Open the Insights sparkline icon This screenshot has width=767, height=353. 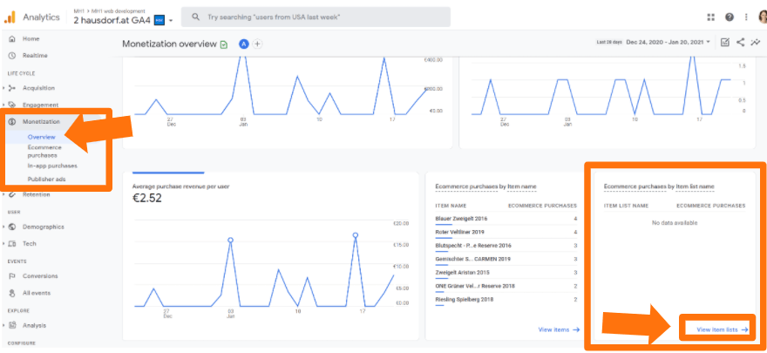pos(755,42)
